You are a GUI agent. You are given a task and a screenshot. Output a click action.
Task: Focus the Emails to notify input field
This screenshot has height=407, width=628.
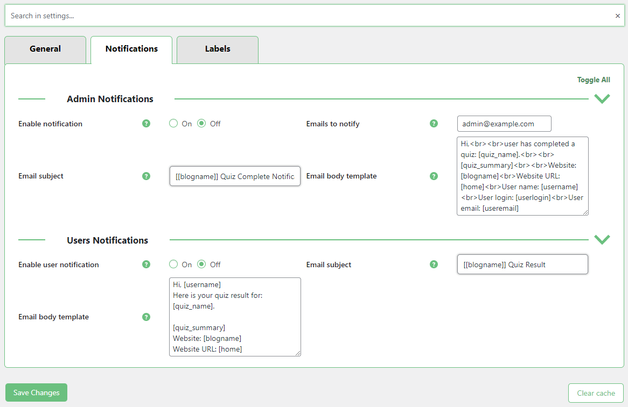coord(504,124)
